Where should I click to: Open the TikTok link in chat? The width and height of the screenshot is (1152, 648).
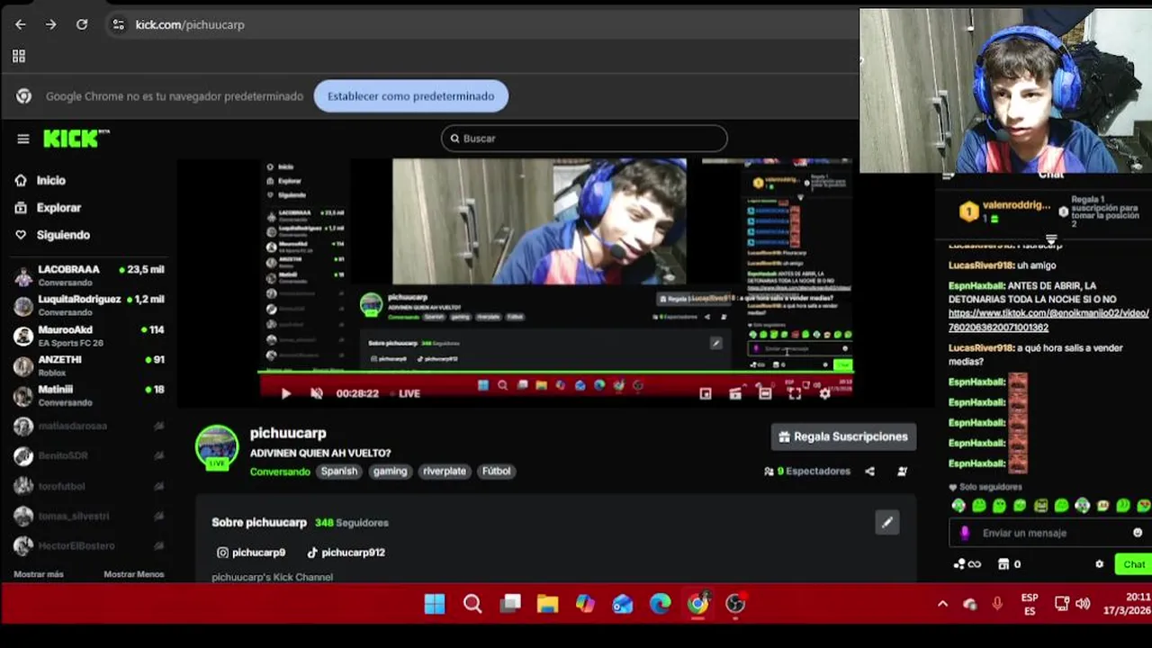[1048, 320]
